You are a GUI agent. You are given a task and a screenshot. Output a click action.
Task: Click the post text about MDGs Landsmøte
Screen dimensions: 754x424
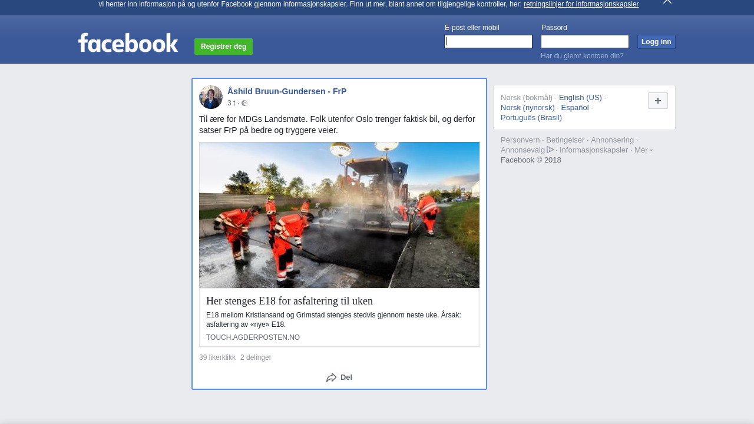(337, 124)
